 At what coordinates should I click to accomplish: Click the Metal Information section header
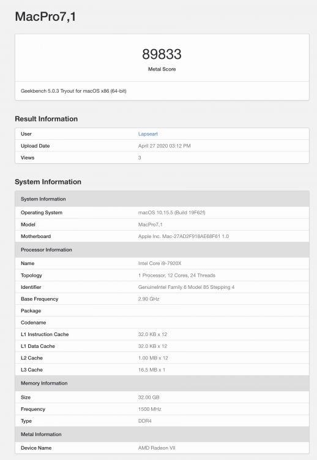click(x=162, y=434)
